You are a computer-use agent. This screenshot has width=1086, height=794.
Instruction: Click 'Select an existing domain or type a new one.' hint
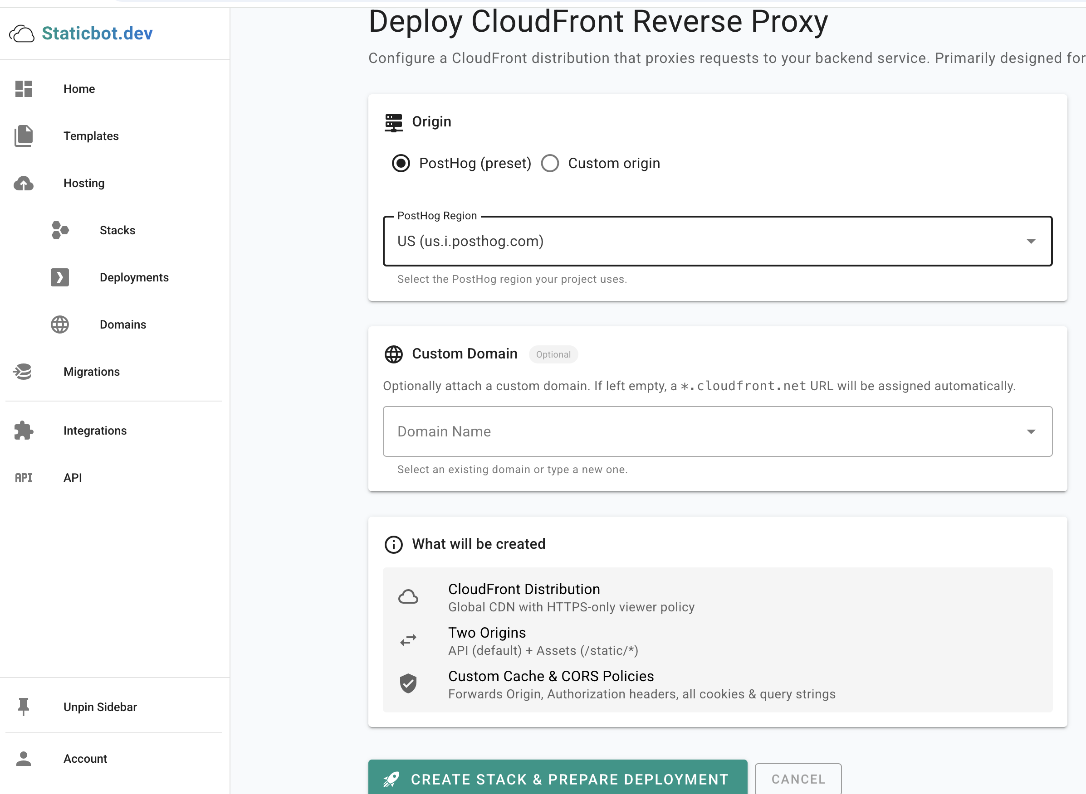click(x=512, y=470)
